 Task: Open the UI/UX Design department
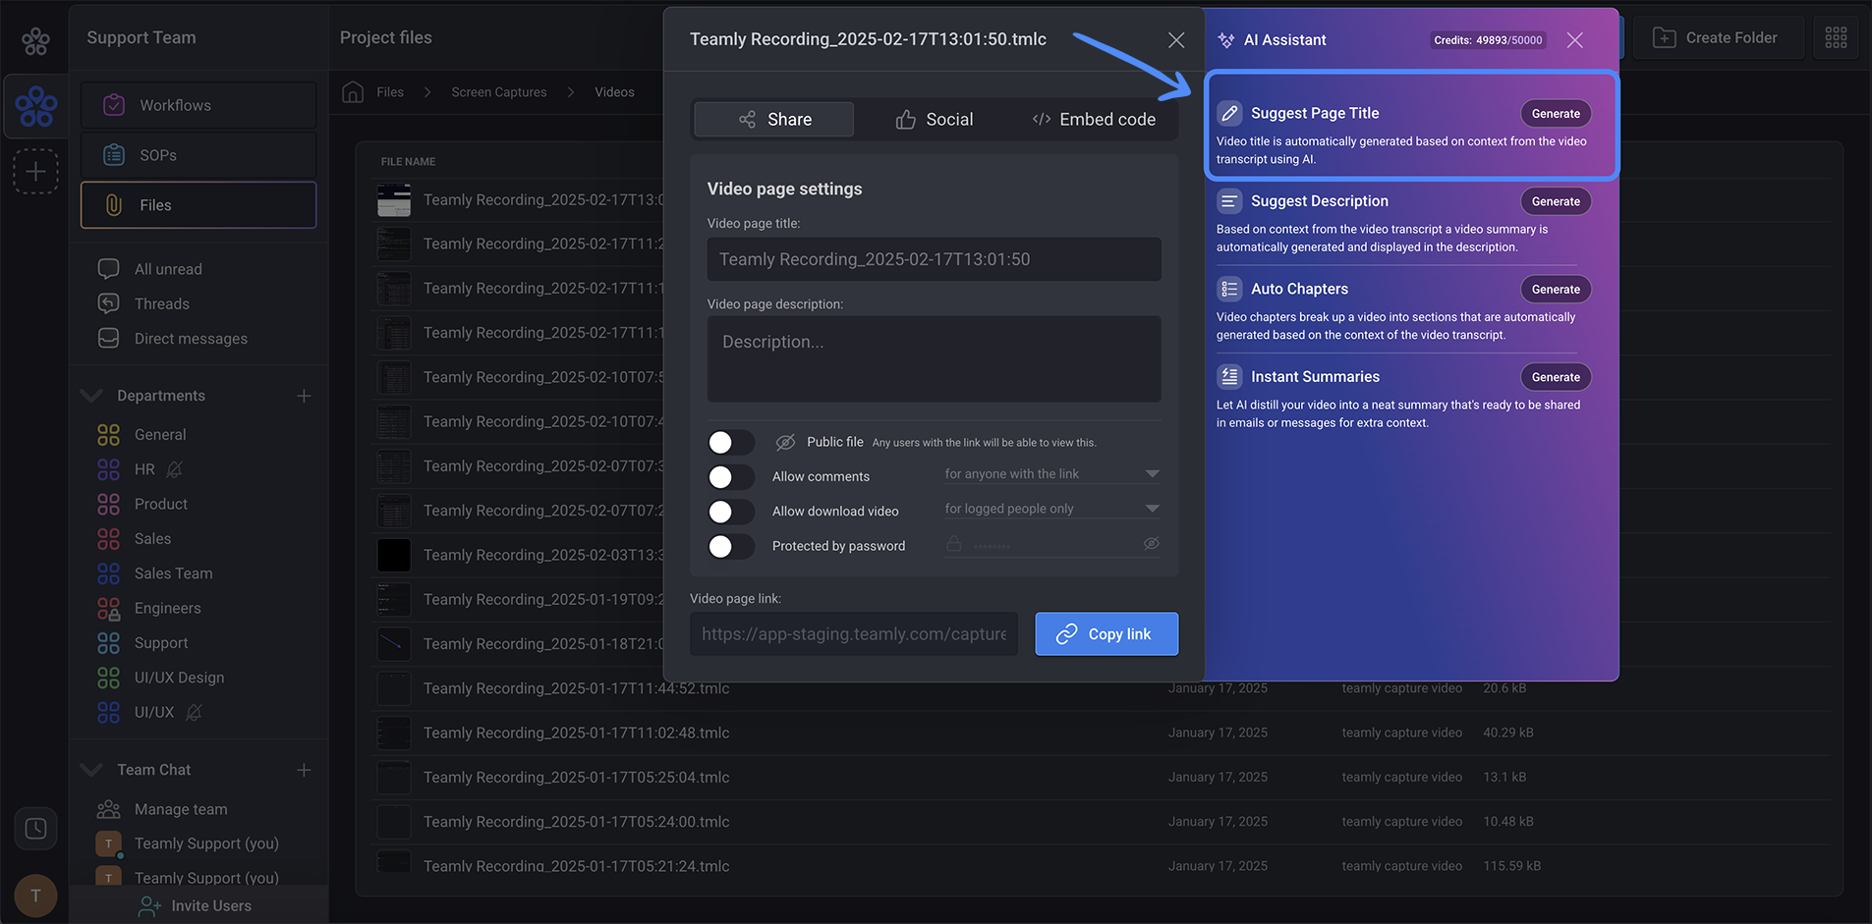(x=179, y=678)
